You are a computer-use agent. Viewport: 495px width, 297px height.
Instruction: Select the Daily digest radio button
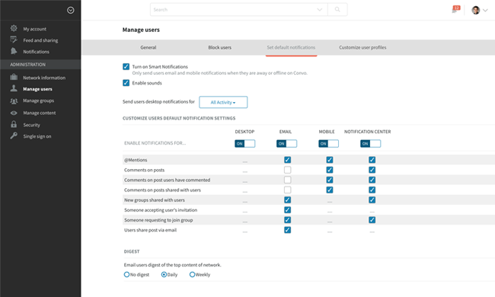164,275
